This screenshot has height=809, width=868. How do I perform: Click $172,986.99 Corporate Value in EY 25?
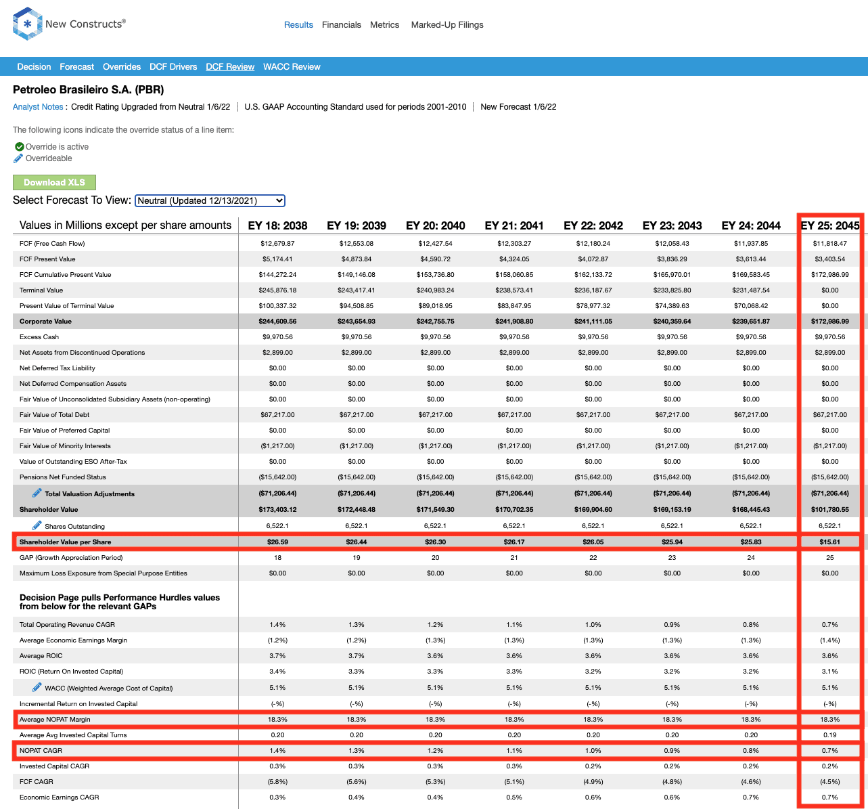829,322
